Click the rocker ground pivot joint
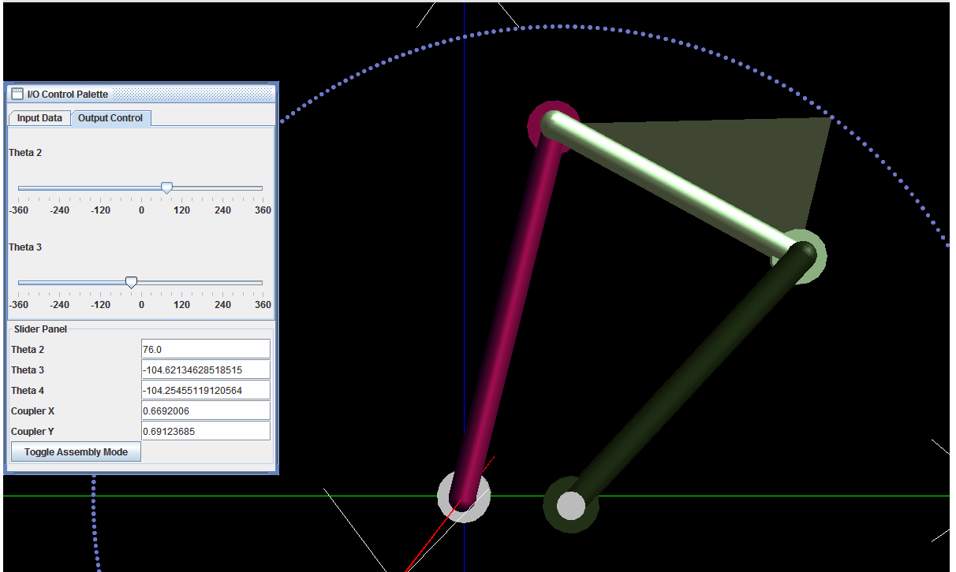 pyautogui.click(x=570, y=507)
